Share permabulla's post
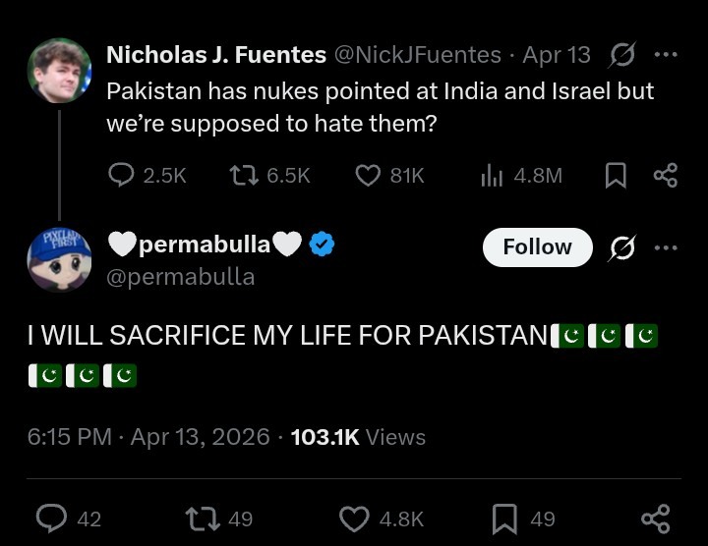 (655, 518)
